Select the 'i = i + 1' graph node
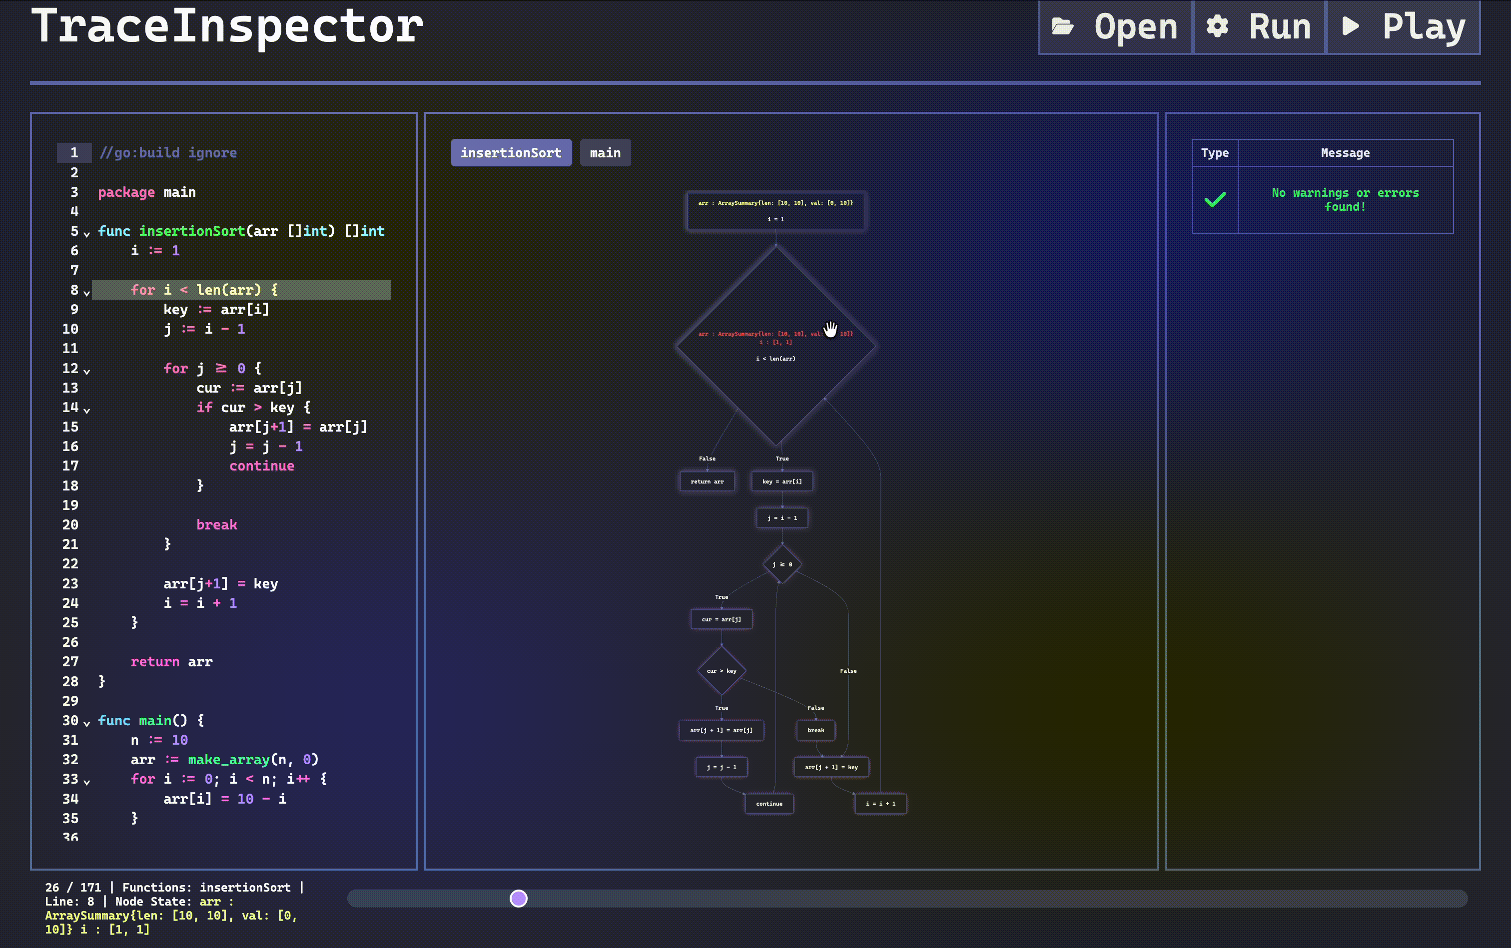 point(880,803)
